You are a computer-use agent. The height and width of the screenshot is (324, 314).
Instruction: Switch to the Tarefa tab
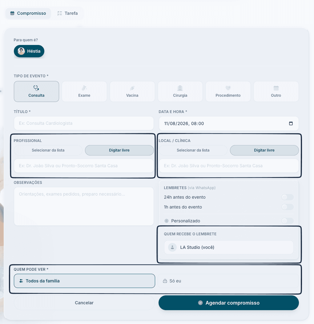67,13
